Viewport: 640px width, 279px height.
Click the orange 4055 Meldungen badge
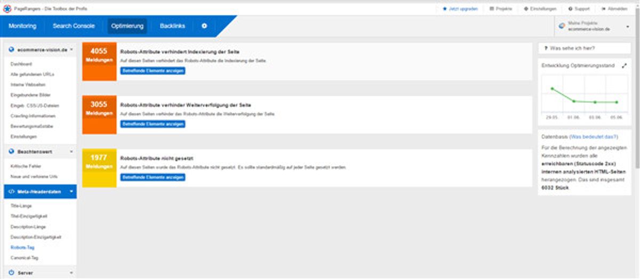(x=99, y=62)
